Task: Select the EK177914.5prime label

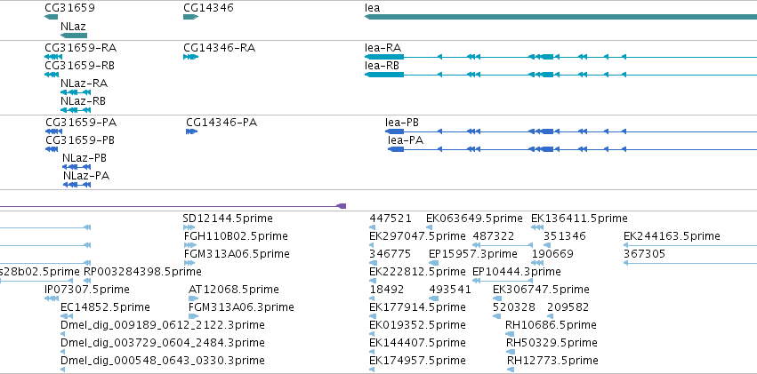Action: [417, 307]
